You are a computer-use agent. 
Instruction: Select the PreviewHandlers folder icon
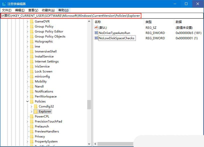point(32,131)
